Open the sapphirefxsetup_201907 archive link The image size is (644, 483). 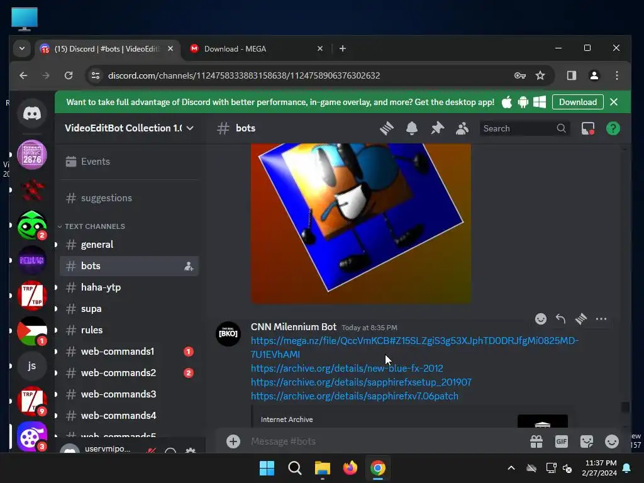pyautogui.click(x=361, y=382)
